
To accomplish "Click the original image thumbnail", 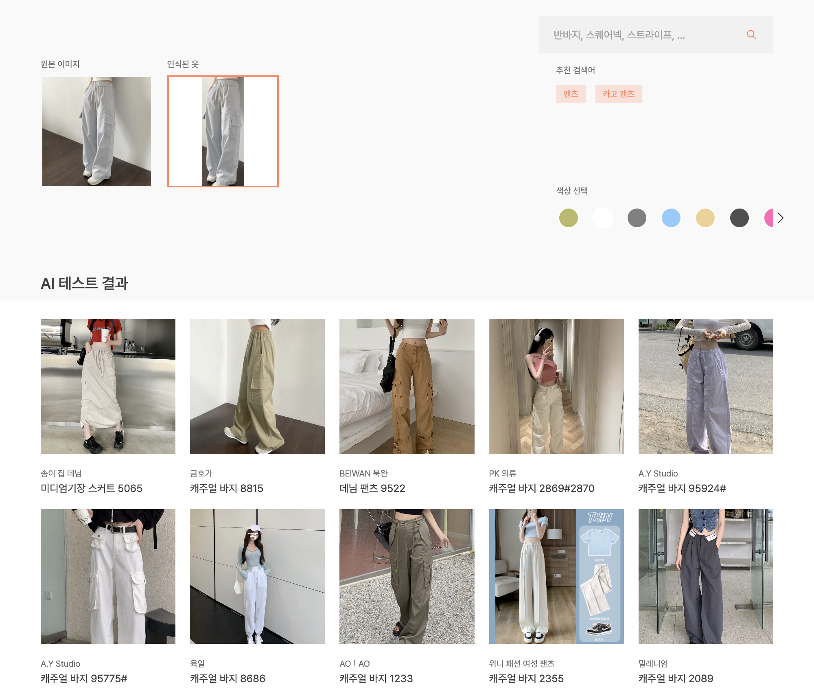I will coord(96,131).
